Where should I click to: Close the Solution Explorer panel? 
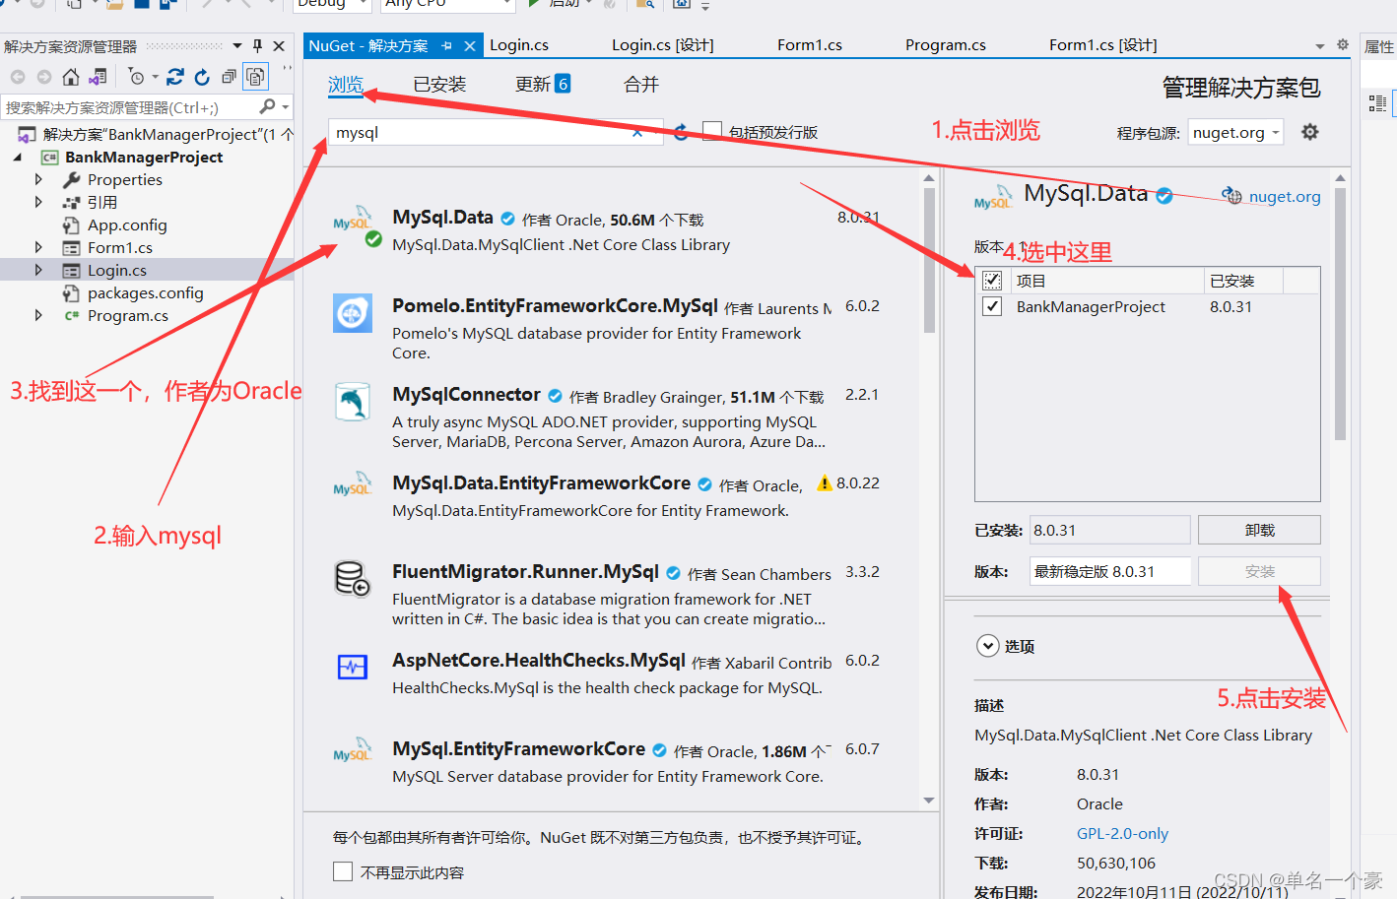tap(279, 46)
